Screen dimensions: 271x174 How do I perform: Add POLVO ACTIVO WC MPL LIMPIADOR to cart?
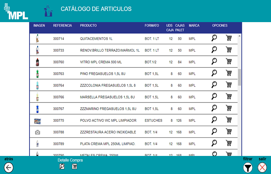point(229,120)
